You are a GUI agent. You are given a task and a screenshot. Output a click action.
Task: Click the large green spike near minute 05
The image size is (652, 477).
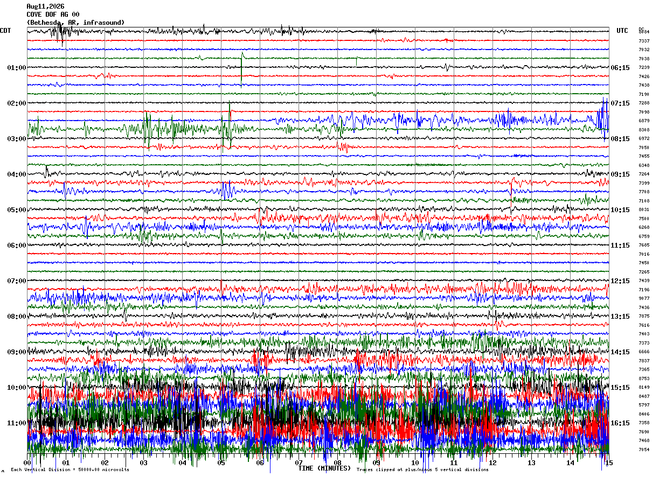point(241,67)
